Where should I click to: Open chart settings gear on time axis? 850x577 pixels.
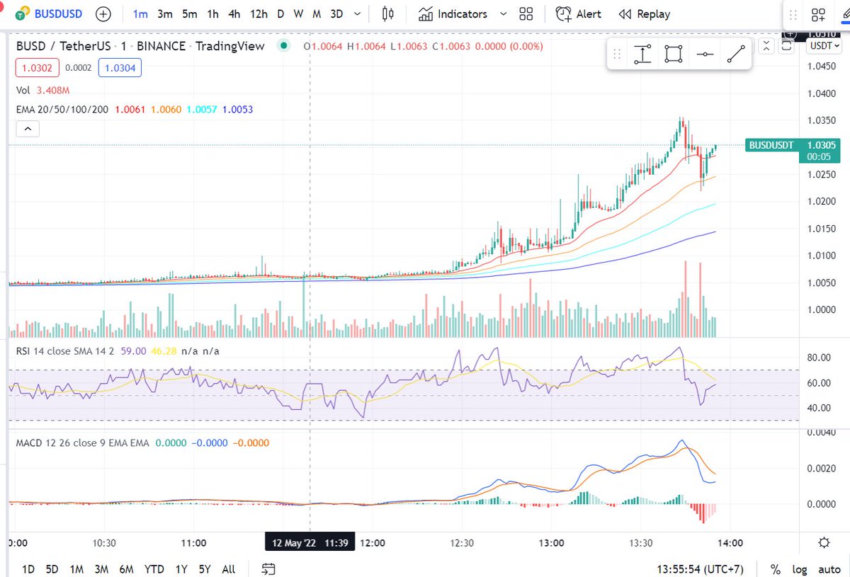[x=824, y=543]
